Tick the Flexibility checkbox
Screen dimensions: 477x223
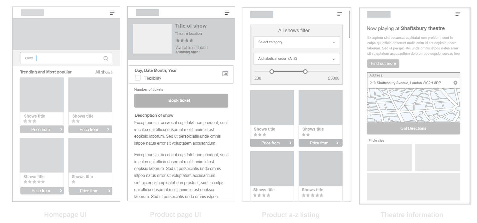(x=138, y=78)
